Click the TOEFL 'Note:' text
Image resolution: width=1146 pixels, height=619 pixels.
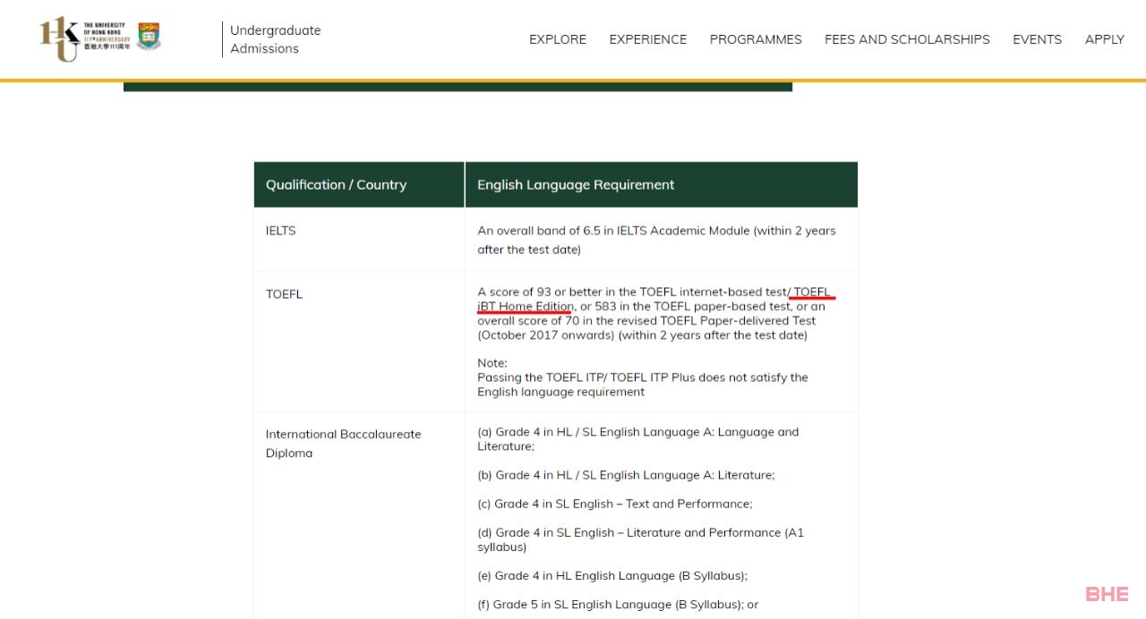click(492, 363)
